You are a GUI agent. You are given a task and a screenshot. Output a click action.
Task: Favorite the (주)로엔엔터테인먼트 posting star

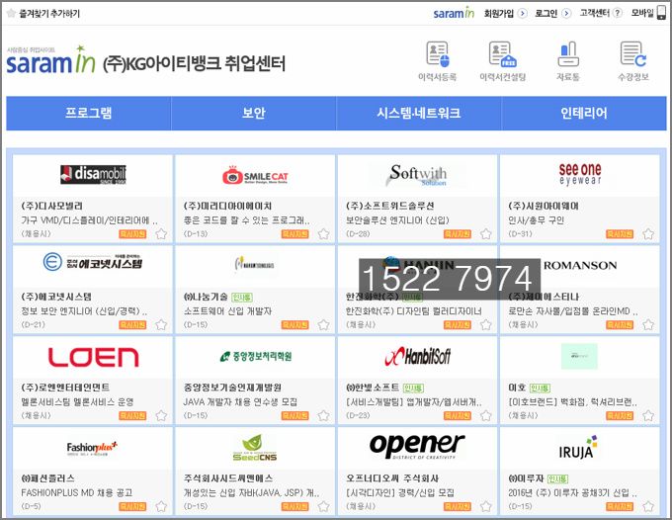click(161, 416)
